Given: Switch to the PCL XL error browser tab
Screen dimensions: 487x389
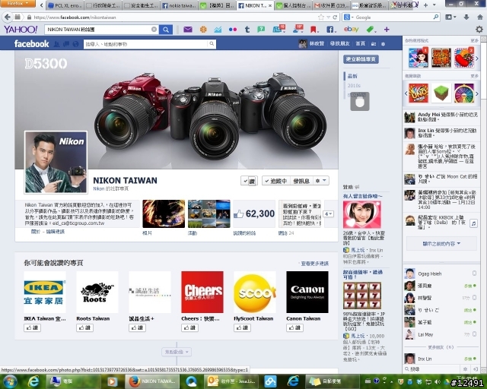Looking at the screenshot, I should point(64,5).
